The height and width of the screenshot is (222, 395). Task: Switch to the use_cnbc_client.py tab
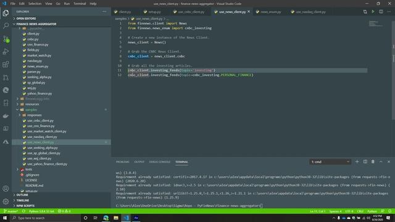click(191, 12)
